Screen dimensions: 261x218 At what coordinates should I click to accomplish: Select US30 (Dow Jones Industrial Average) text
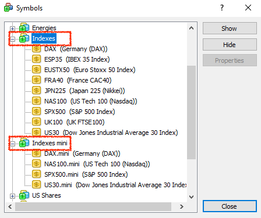[x=111, y=133]
